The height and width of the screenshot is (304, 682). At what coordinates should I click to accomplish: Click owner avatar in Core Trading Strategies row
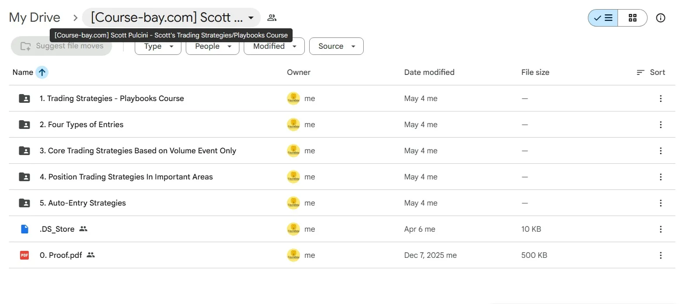[x=293, y=151]
